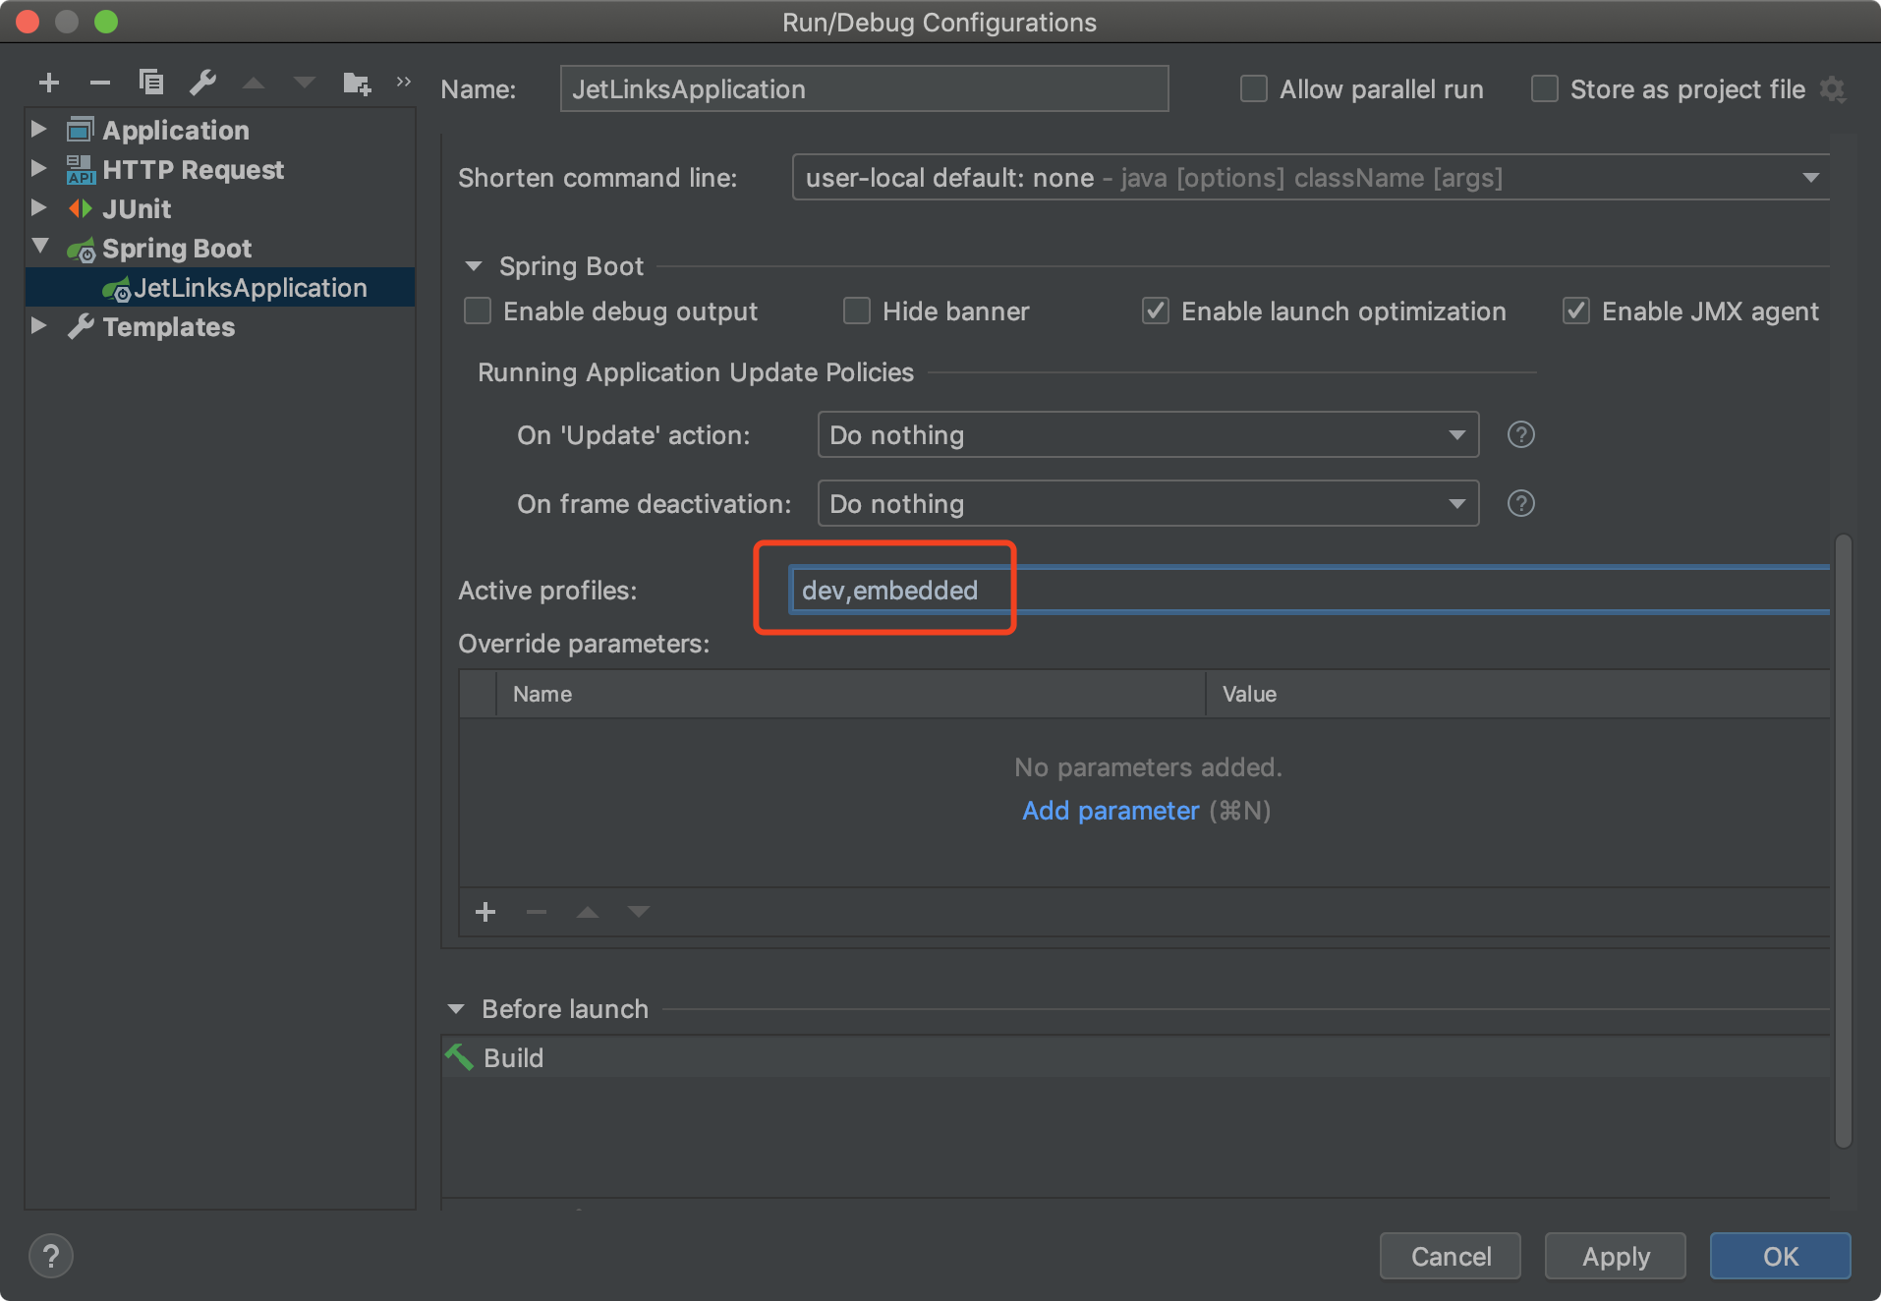Image resolution: width=1881 pixels, height=1301 pixels.
Task: Click the Spring Boot leaf icon
Action: (81, 250)
